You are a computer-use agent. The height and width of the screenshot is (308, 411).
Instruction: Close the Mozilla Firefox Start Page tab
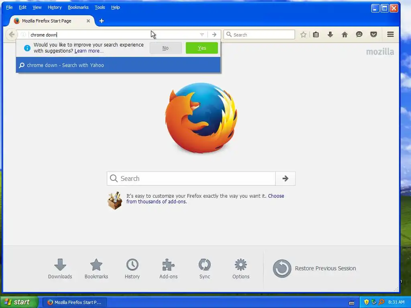[x=88, y=21]
